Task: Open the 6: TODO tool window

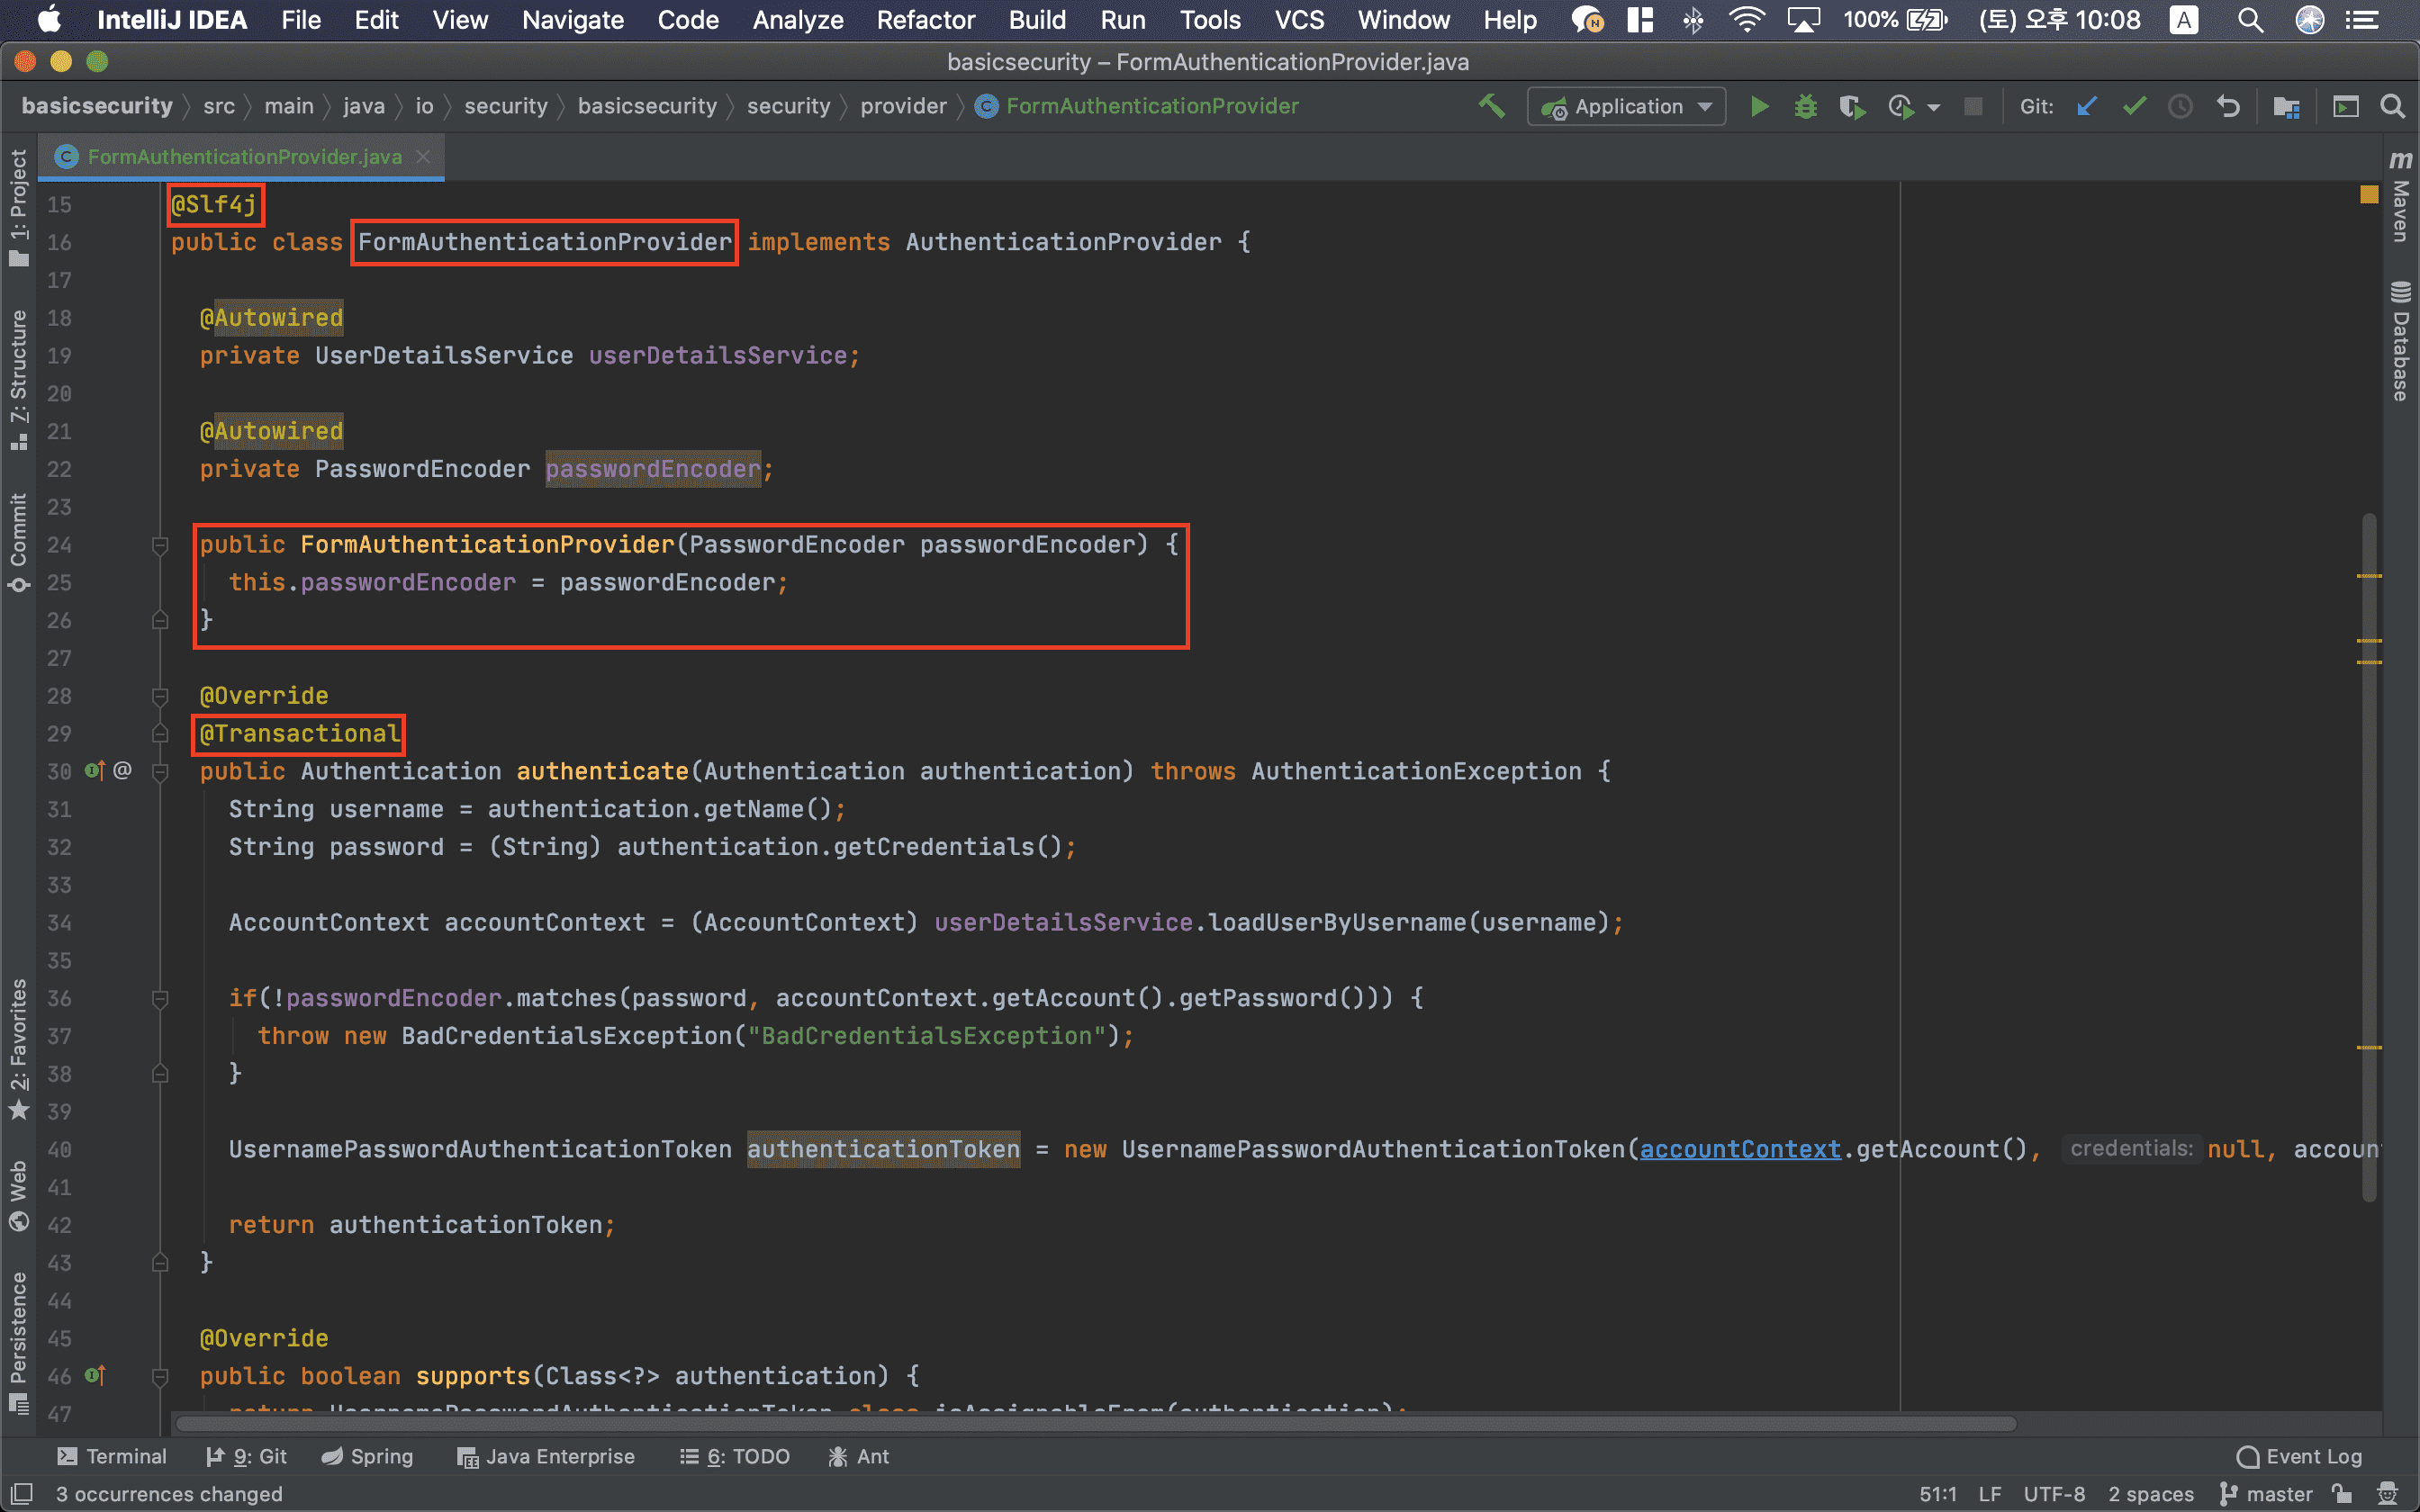Action: 735,1456
